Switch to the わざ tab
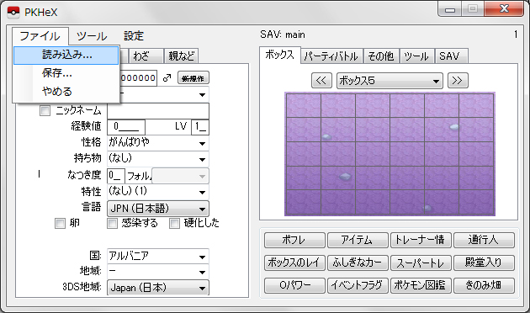This screenshot has width=530, height=313. [x=146, y=56]
